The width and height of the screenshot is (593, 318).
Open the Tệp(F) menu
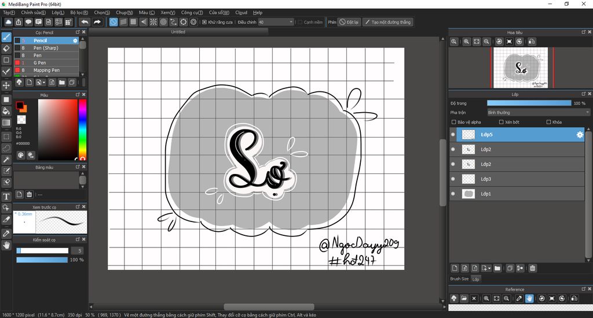click(9, 13)
